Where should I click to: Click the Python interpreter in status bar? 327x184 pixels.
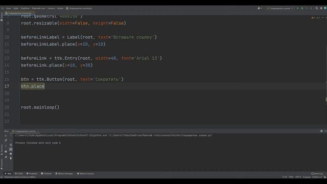pos(317,177)
